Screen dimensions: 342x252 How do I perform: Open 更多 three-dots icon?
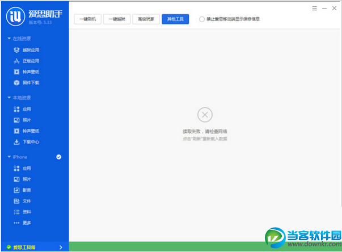16,222
